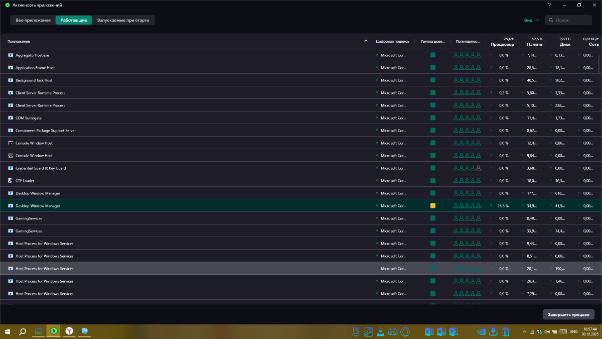Viewport: 602px width, 339px height.
Task: Open the Вид dropdown
Action: coord(531,20)
